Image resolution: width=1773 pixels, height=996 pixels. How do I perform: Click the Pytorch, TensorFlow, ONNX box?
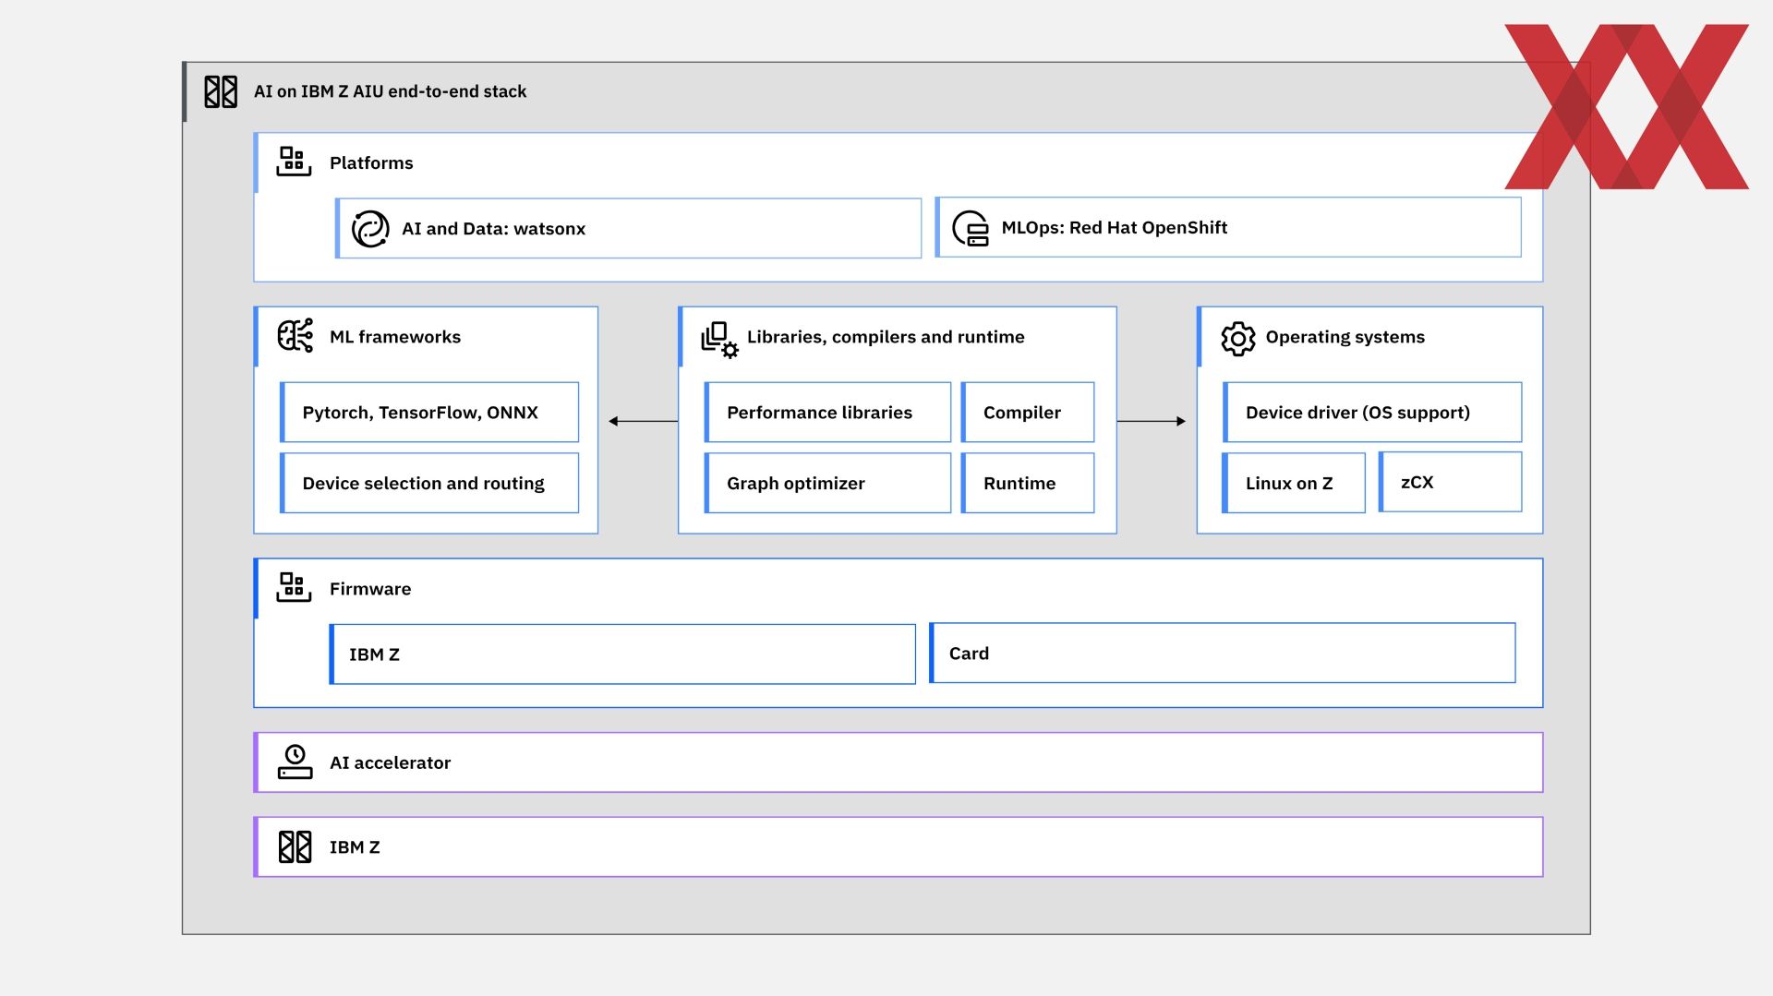tap(429, 413)
